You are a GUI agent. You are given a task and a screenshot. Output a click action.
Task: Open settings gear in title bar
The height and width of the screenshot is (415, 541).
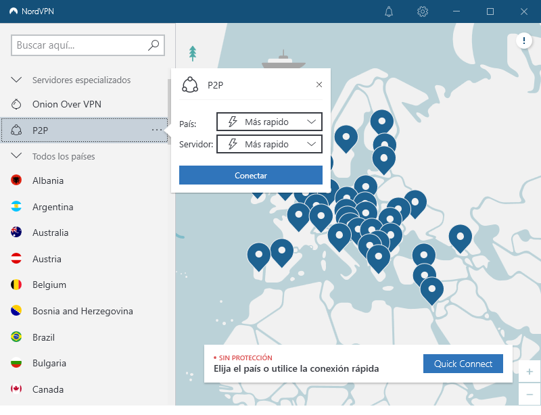tap(422, 11)
